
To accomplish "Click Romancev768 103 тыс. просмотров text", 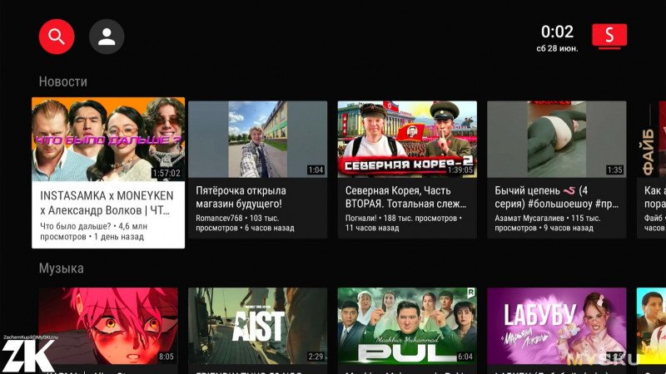I will 245,223.
